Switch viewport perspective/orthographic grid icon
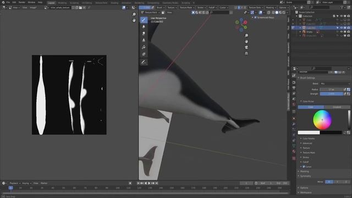The height and width of the screenshot is (198, 352). [x=246, y=53]
